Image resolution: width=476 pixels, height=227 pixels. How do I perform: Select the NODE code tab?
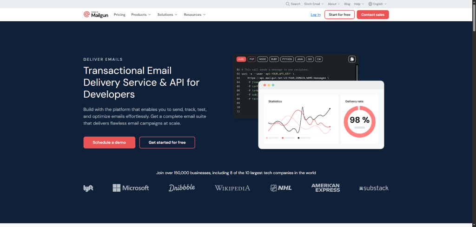(263, 59)
